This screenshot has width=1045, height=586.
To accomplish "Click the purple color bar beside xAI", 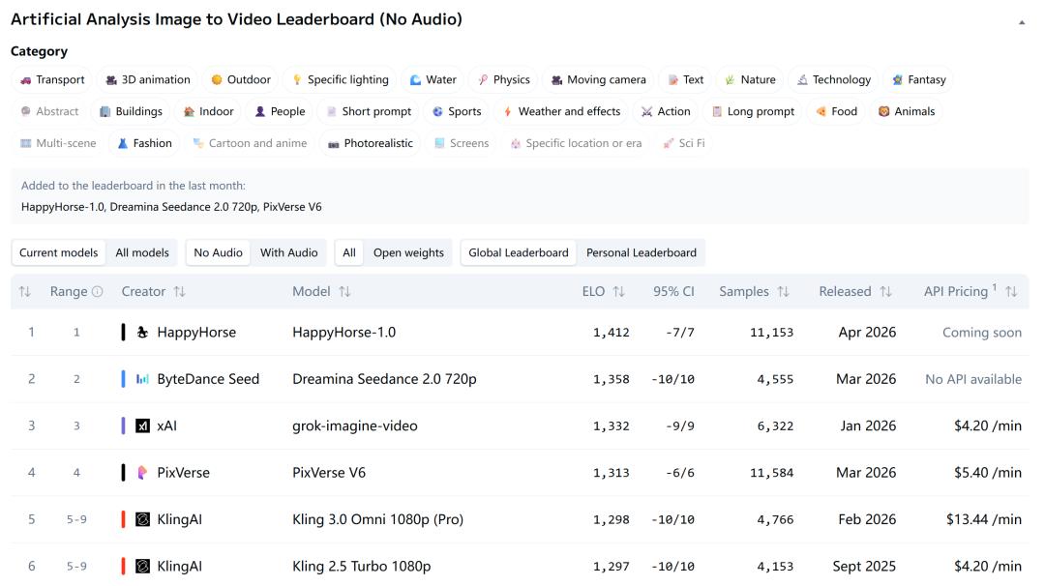I will click(x=123, y=425).
